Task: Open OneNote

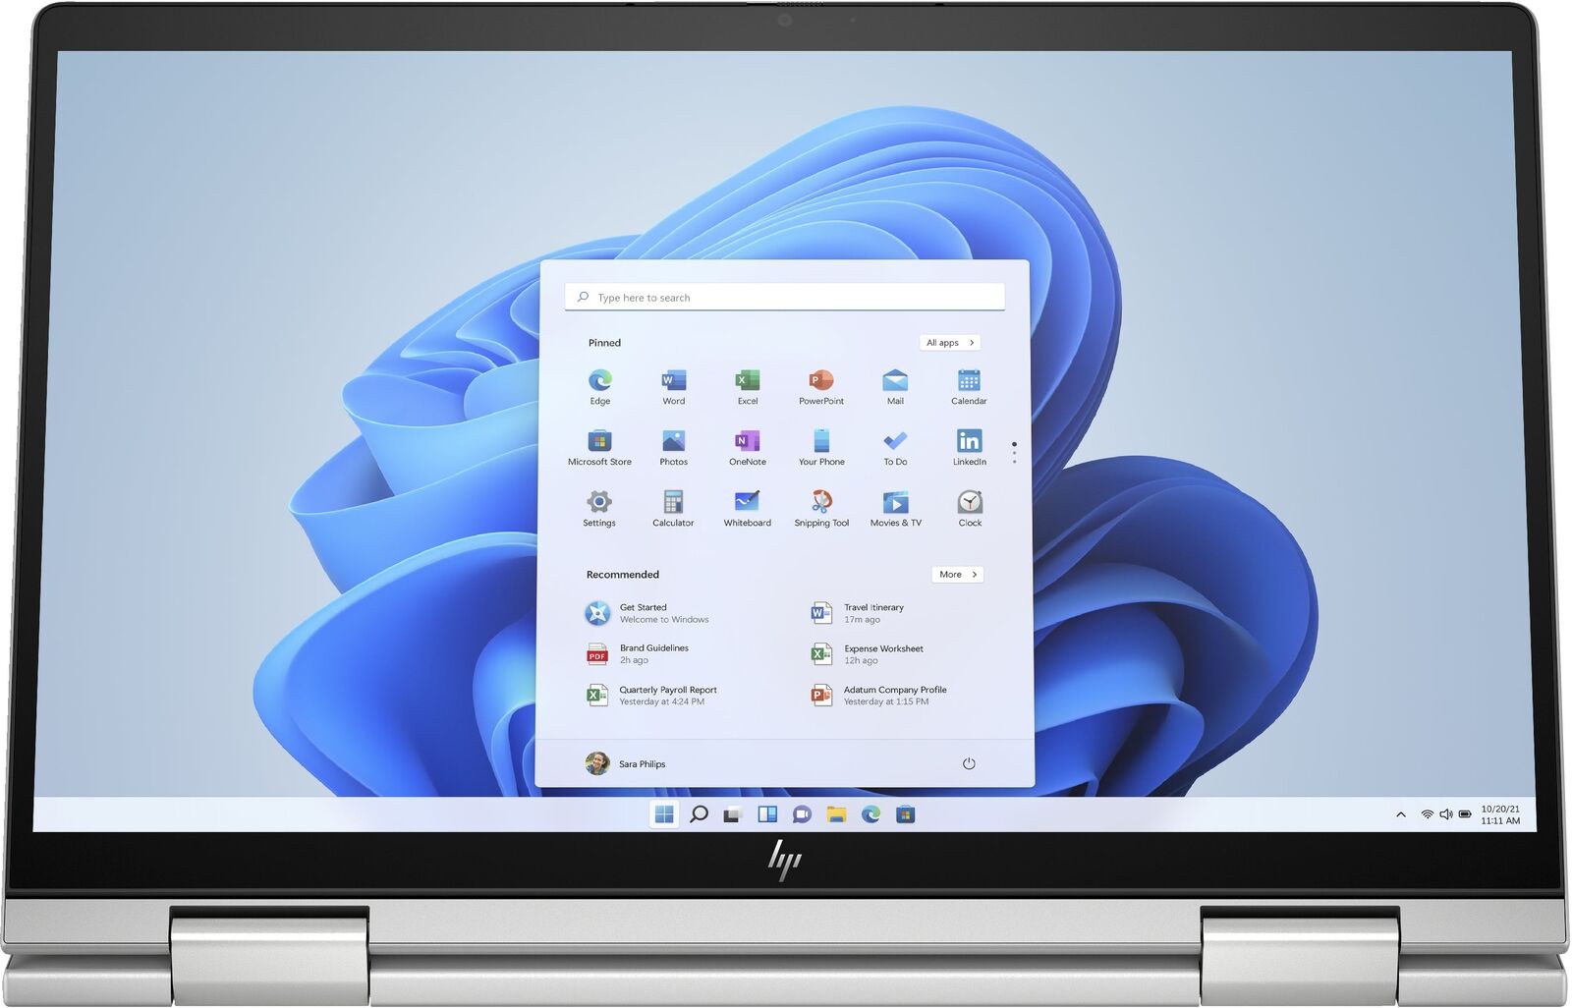Action: click(748, 447)
